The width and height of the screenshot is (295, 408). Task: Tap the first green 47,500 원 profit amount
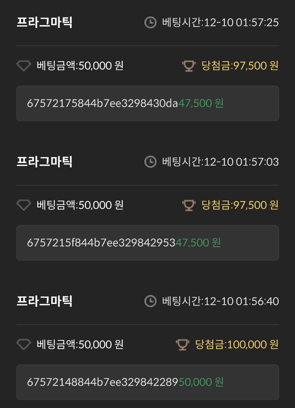[201, 103]
